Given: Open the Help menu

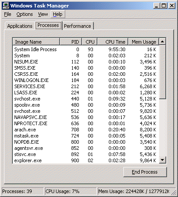Looking at the screenshot, I should pyautogui.click(x=58, y=14).
